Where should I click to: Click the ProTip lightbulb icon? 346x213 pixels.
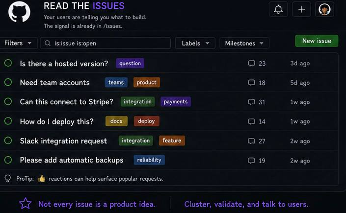point(8,178)
